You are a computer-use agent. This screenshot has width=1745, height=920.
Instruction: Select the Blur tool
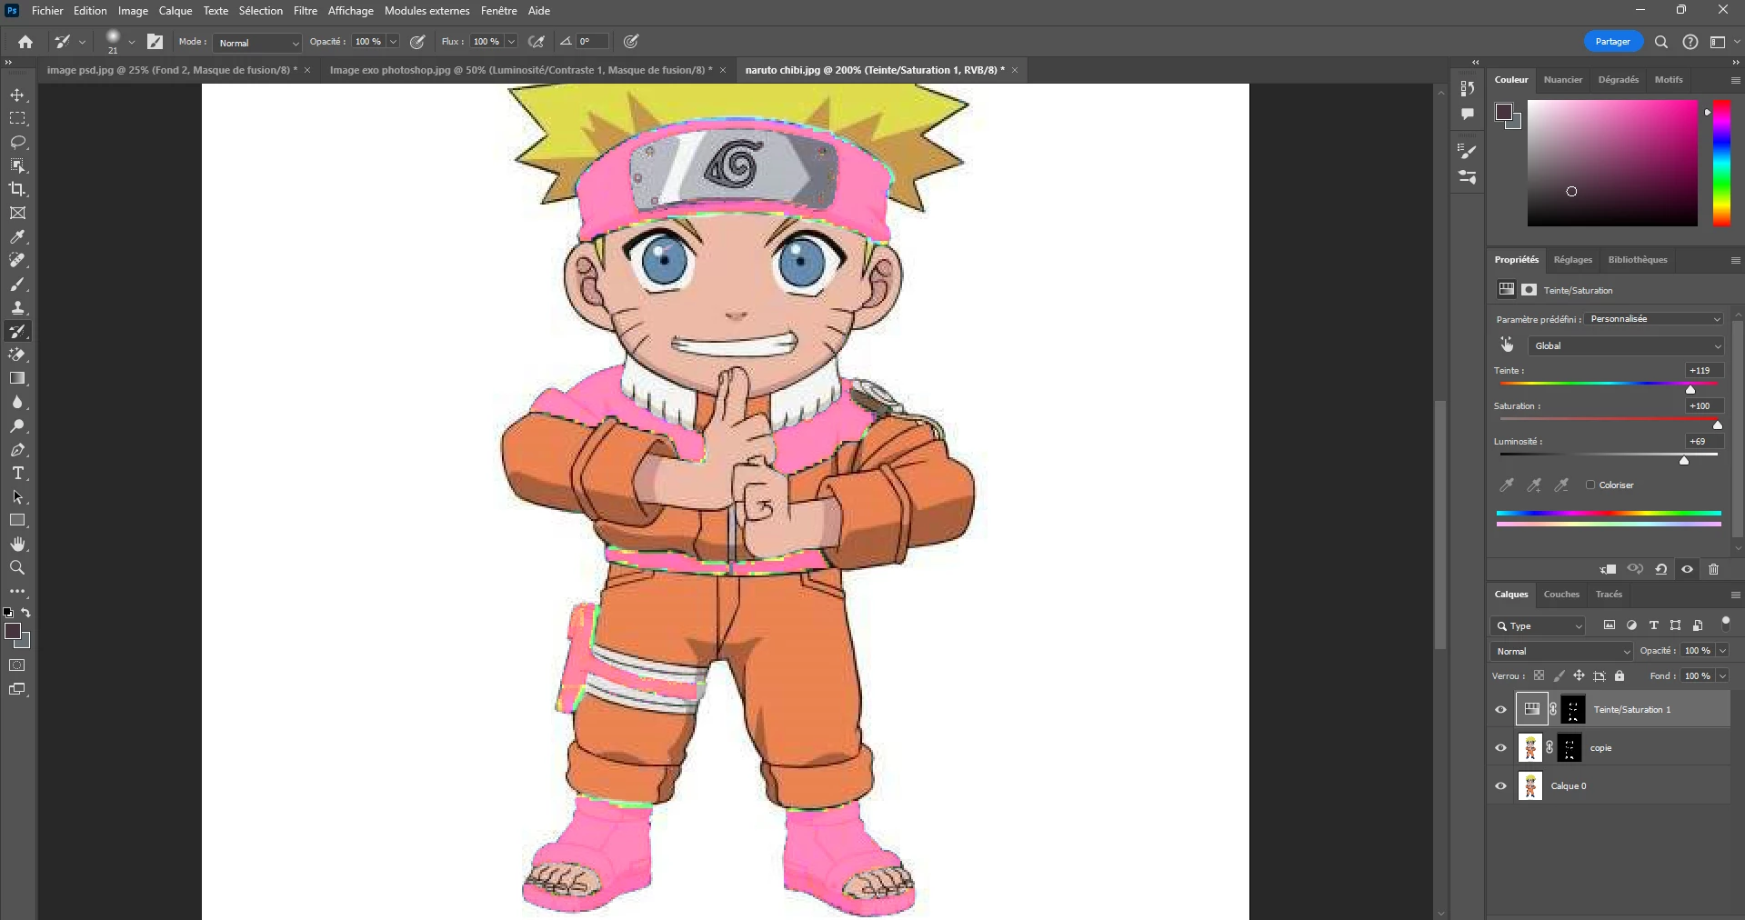[17, 403]
